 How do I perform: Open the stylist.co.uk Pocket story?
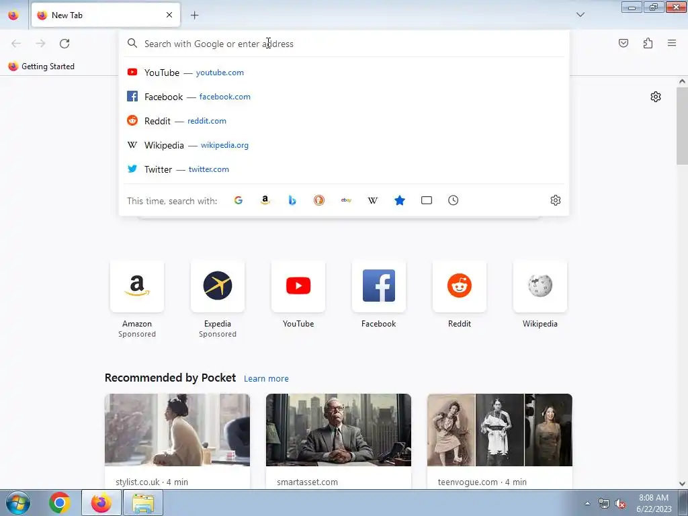tap(177, 441)
